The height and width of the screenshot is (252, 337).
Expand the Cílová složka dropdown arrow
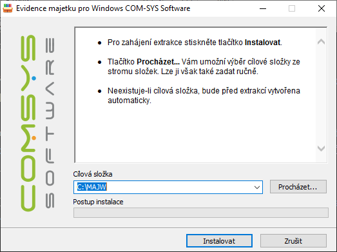tap(257, 188)
